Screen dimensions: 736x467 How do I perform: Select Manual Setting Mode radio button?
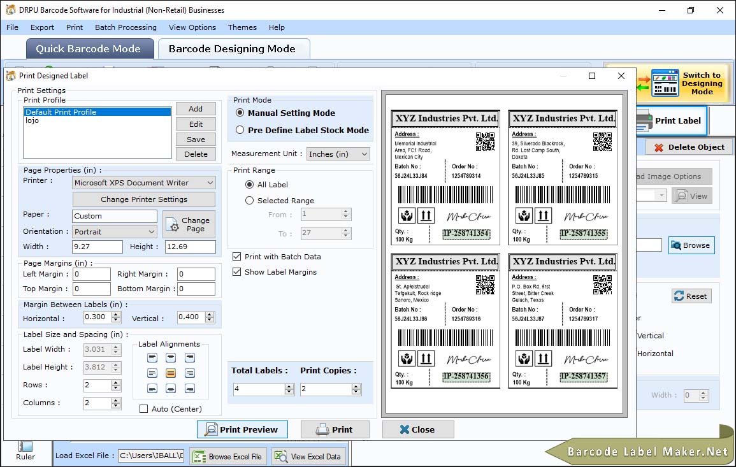[x=240, y=113]
